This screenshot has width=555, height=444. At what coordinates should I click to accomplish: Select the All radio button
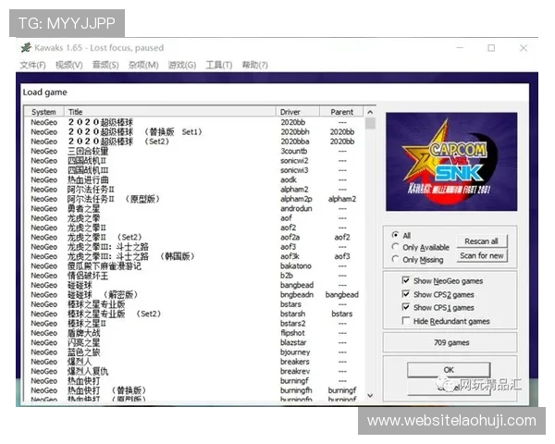395,235
